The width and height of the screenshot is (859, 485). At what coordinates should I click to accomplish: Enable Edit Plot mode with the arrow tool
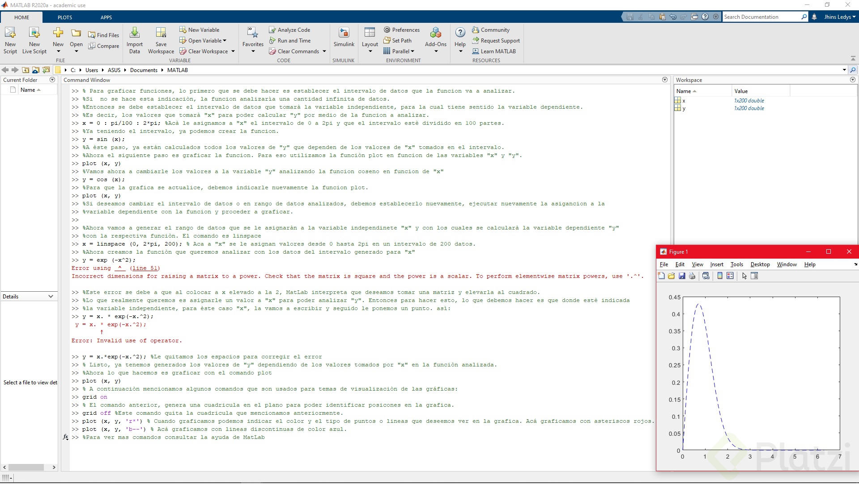[x=744, y=276]
